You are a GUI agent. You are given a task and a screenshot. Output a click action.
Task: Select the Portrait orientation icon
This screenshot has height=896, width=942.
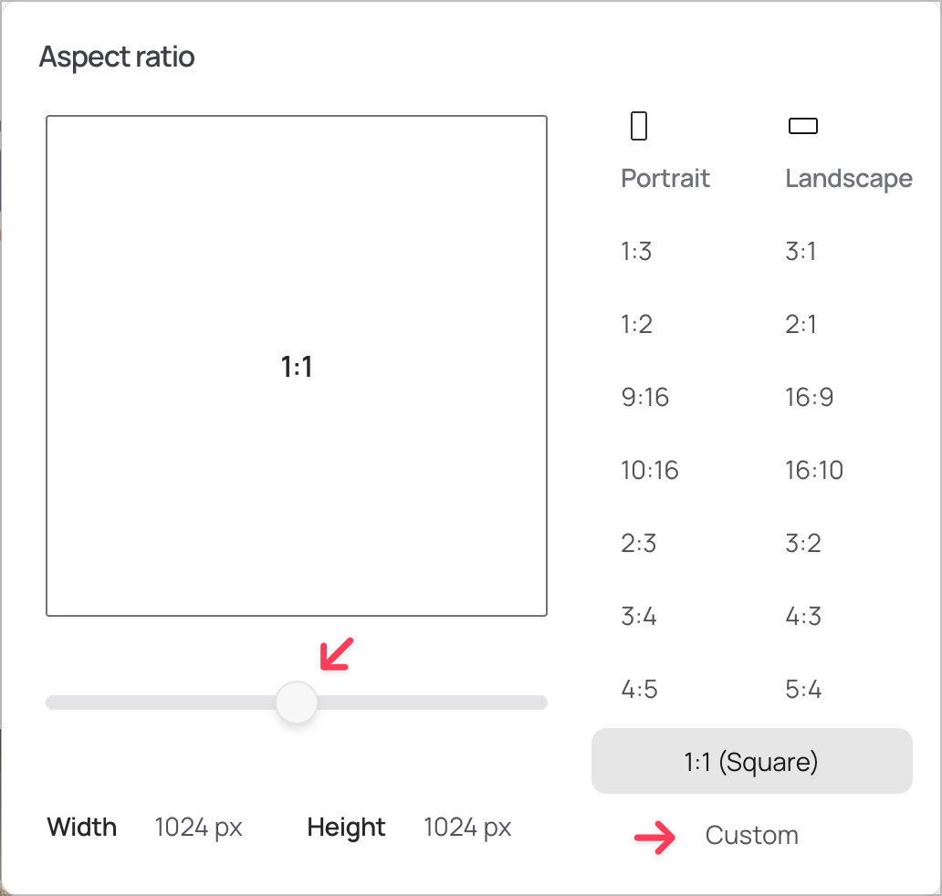pyautogui.click(x=637, y=125)
